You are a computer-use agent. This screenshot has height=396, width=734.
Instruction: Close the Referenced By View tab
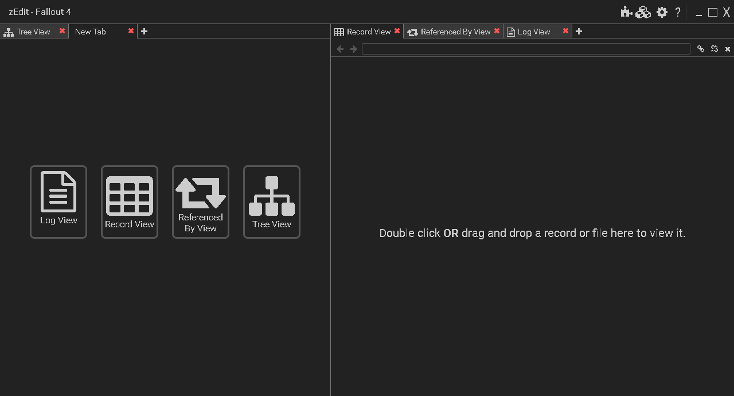(x=497, y=31)
